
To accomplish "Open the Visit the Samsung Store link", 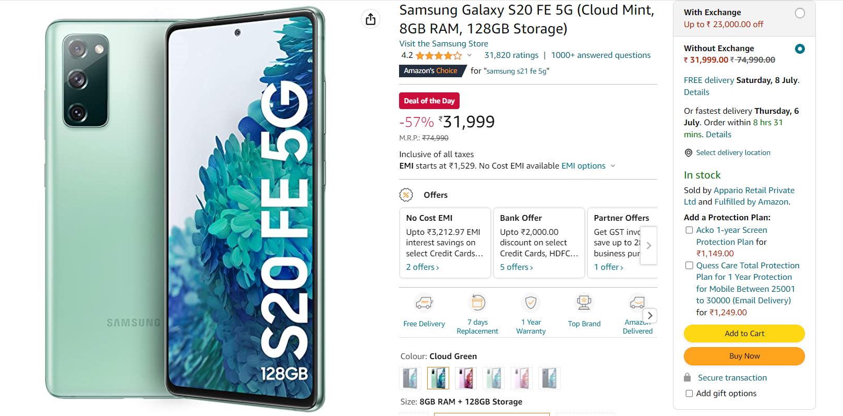I will tap(443, 44).
